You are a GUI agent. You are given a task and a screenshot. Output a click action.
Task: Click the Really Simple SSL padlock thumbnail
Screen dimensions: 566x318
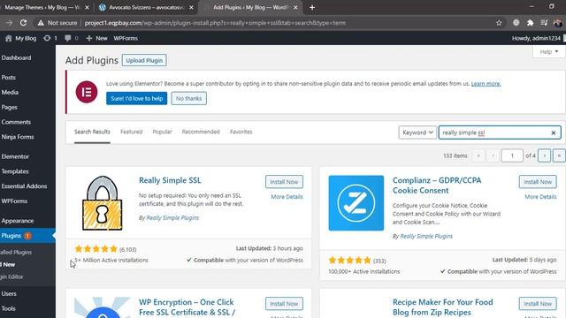pyautogui.click(x=103, y=203)
